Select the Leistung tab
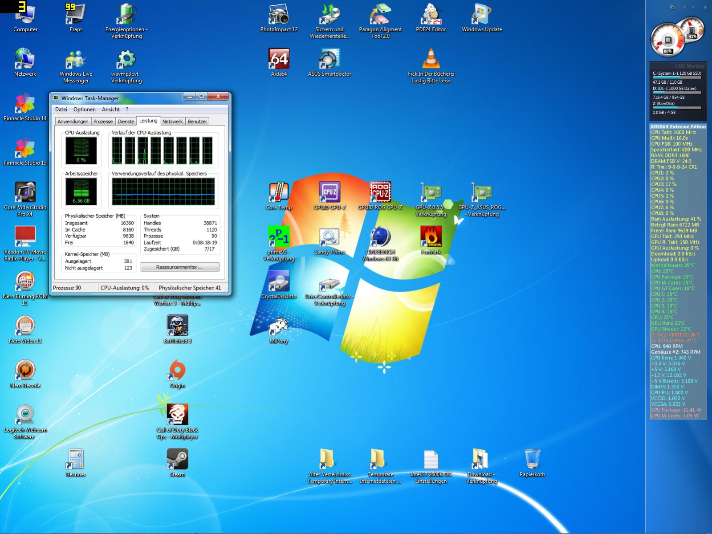 coord(148,121)
